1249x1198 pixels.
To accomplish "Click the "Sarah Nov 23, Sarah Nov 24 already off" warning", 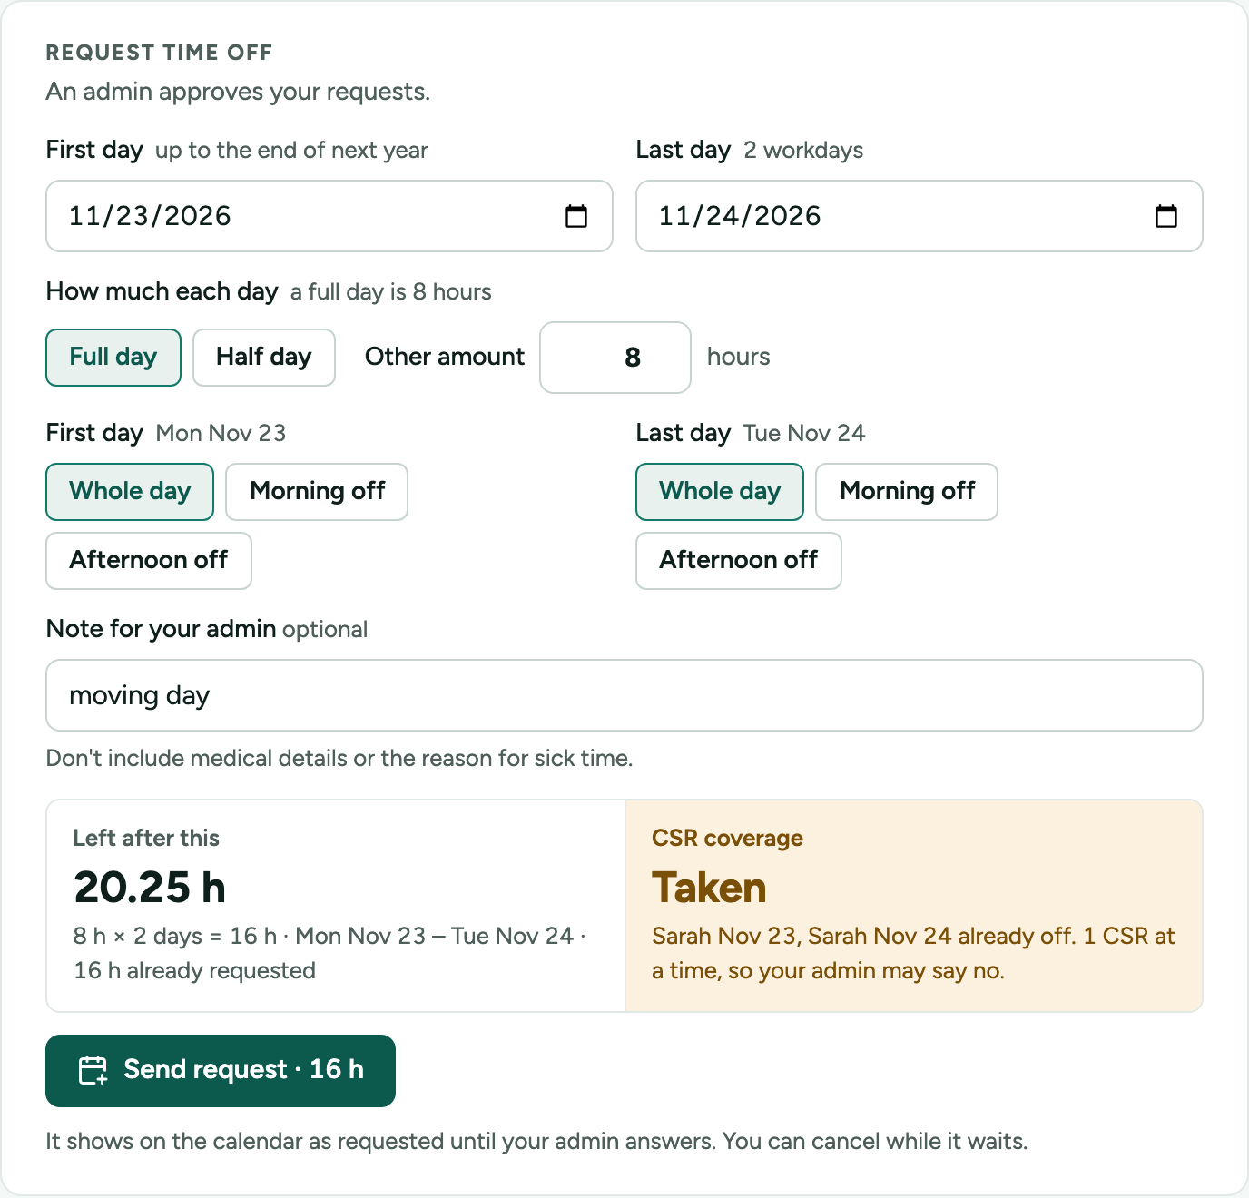I will [x=862, y=936].
